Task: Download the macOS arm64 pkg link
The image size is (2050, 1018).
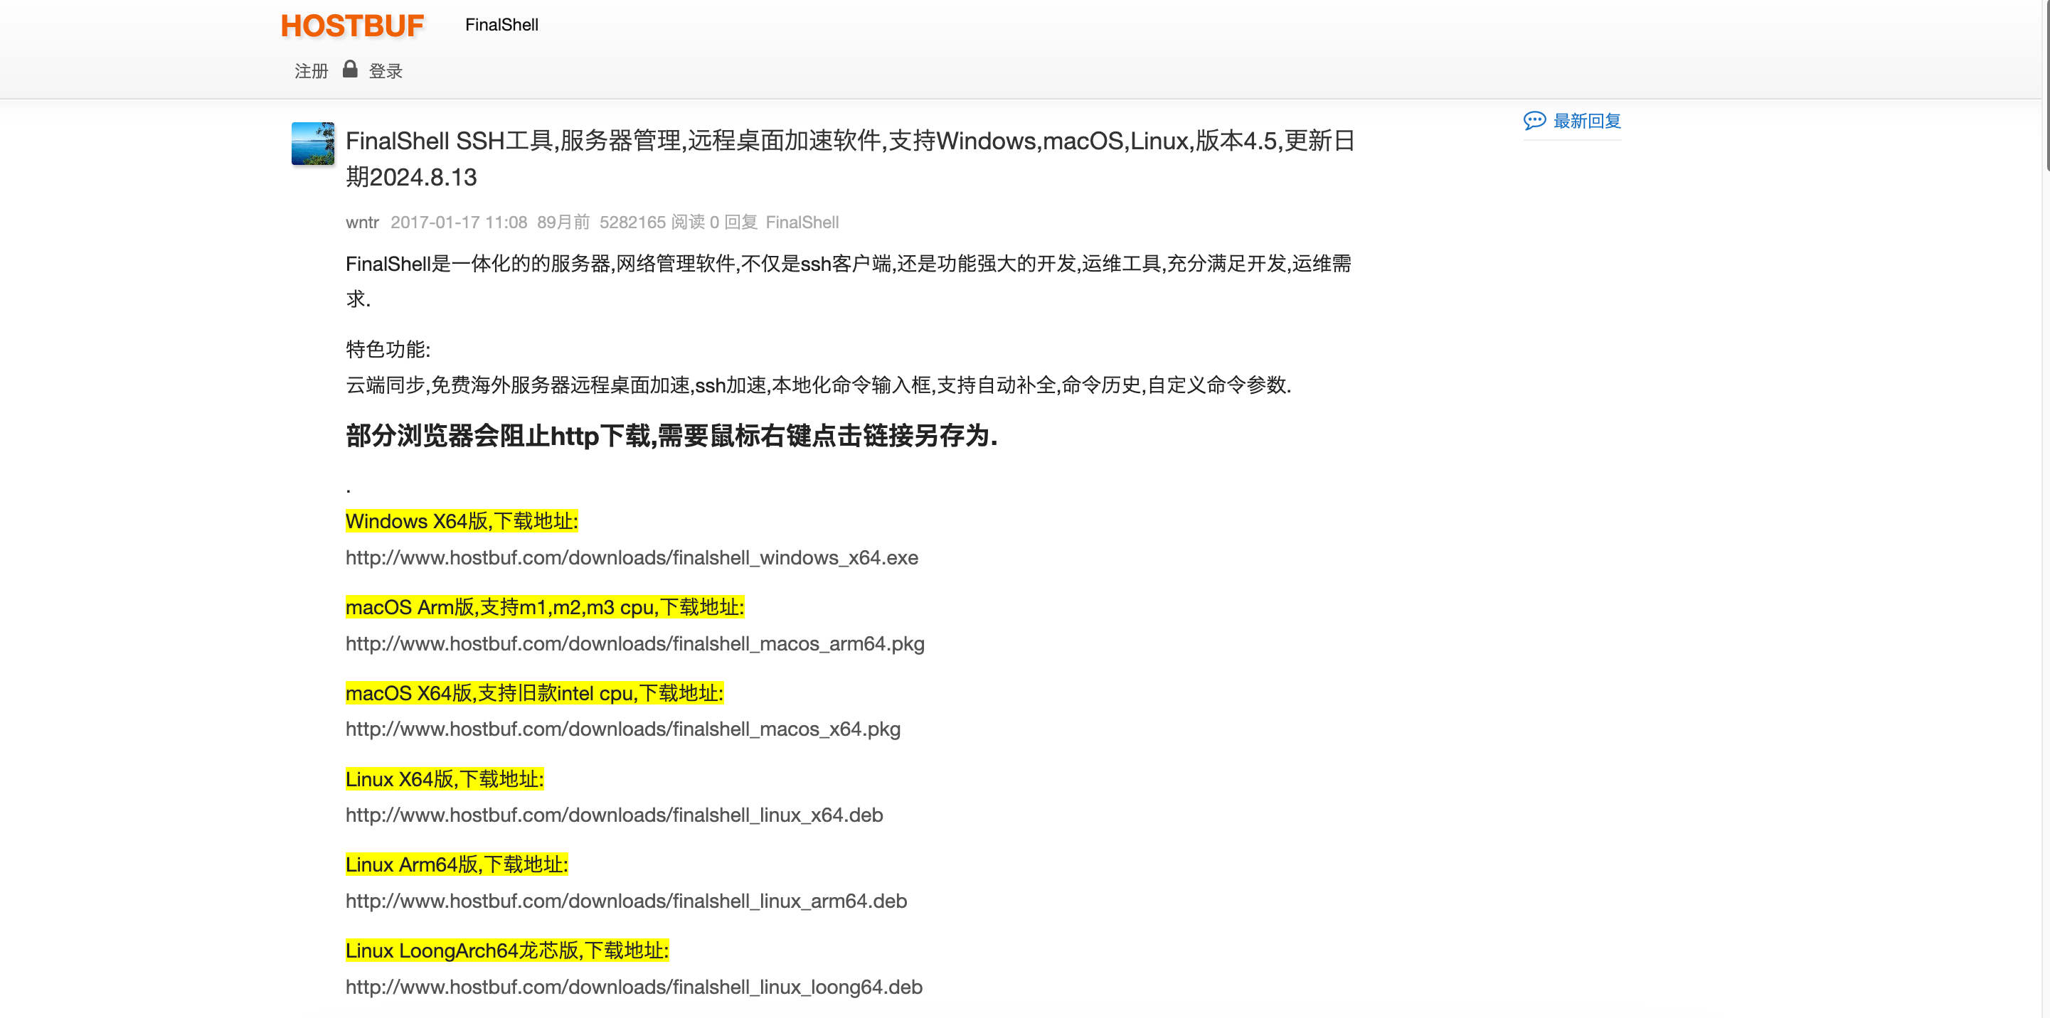Action: pyautogui.click(x=634, y=643)
